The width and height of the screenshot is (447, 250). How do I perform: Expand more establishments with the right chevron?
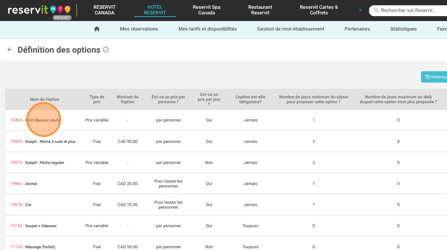(360, 11)
